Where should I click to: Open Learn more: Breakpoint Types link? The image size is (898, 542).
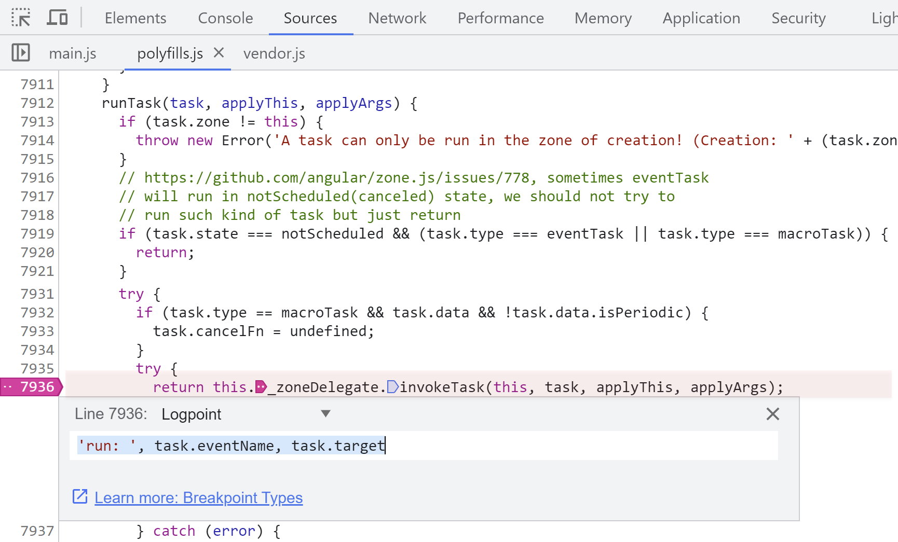[x=198, y=498]
